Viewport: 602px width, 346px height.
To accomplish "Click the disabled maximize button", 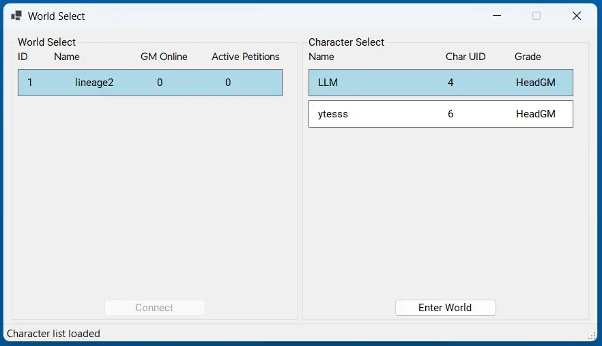I will [536, 16].
